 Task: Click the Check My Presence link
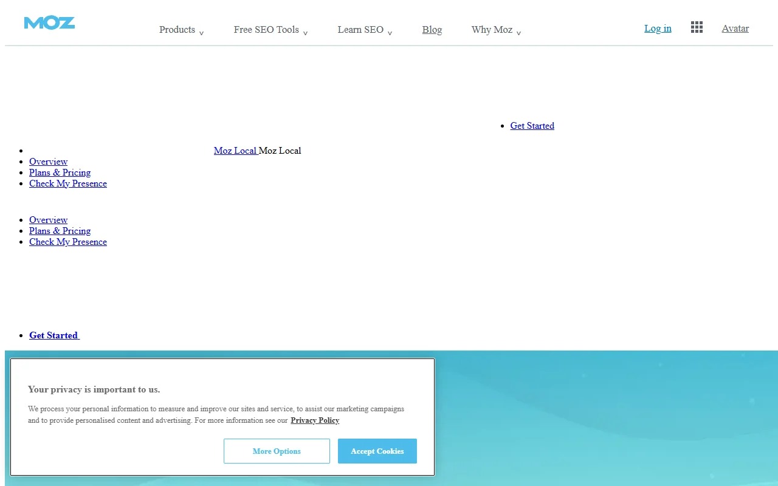coord(67,183)
